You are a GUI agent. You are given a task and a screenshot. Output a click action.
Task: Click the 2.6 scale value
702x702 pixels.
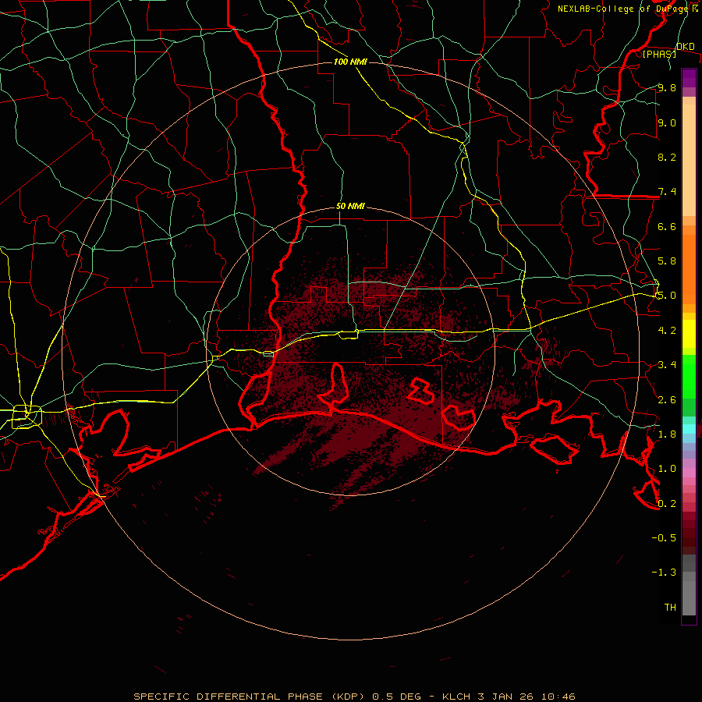point(667,400)
